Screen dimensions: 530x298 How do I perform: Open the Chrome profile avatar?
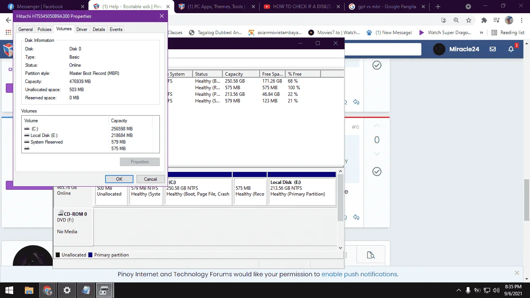click(x=509, y=20)
